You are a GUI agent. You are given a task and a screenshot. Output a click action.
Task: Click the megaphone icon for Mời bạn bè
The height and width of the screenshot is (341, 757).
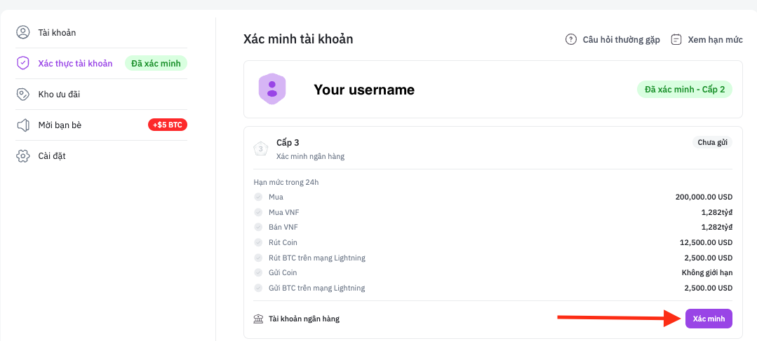(23, 125)
